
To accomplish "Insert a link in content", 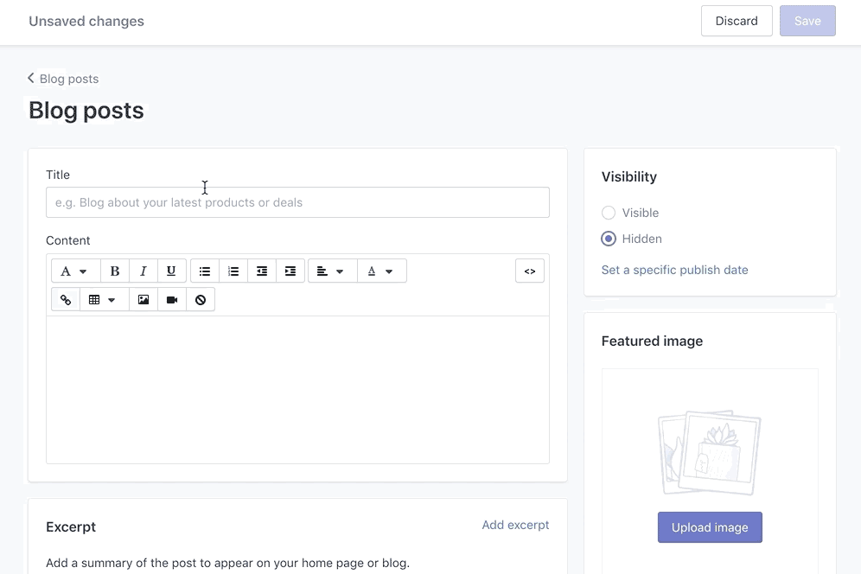I will click(x=66, y=299).
